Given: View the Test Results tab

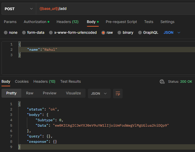Looking at the screenshot, I should coord(71,82).
